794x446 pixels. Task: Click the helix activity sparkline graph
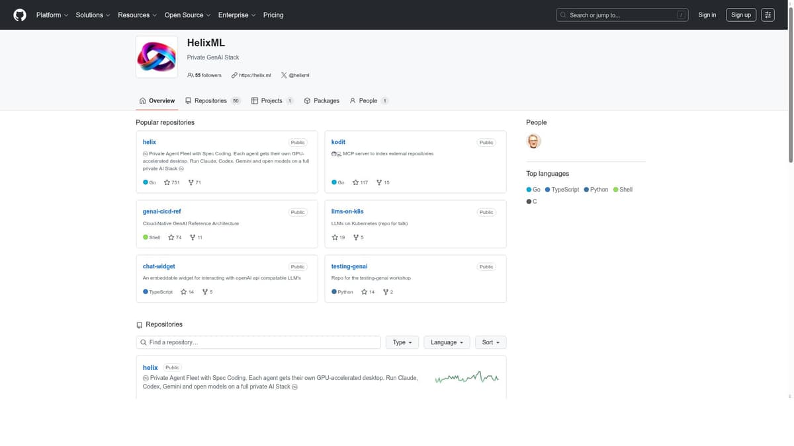click(466, 378)
